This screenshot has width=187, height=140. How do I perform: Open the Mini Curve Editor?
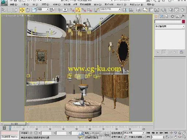pyautogui.click(x=4, y=128)
